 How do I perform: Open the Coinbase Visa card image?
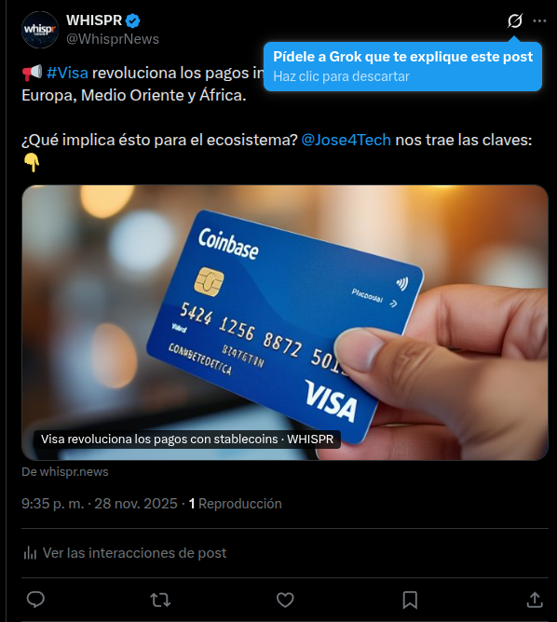coord(285,322)
